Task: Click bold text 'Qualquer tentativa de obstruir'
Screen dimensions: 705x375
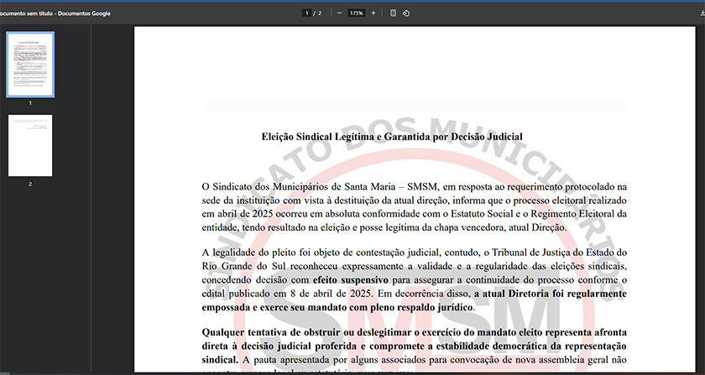Action: [278, 333]
